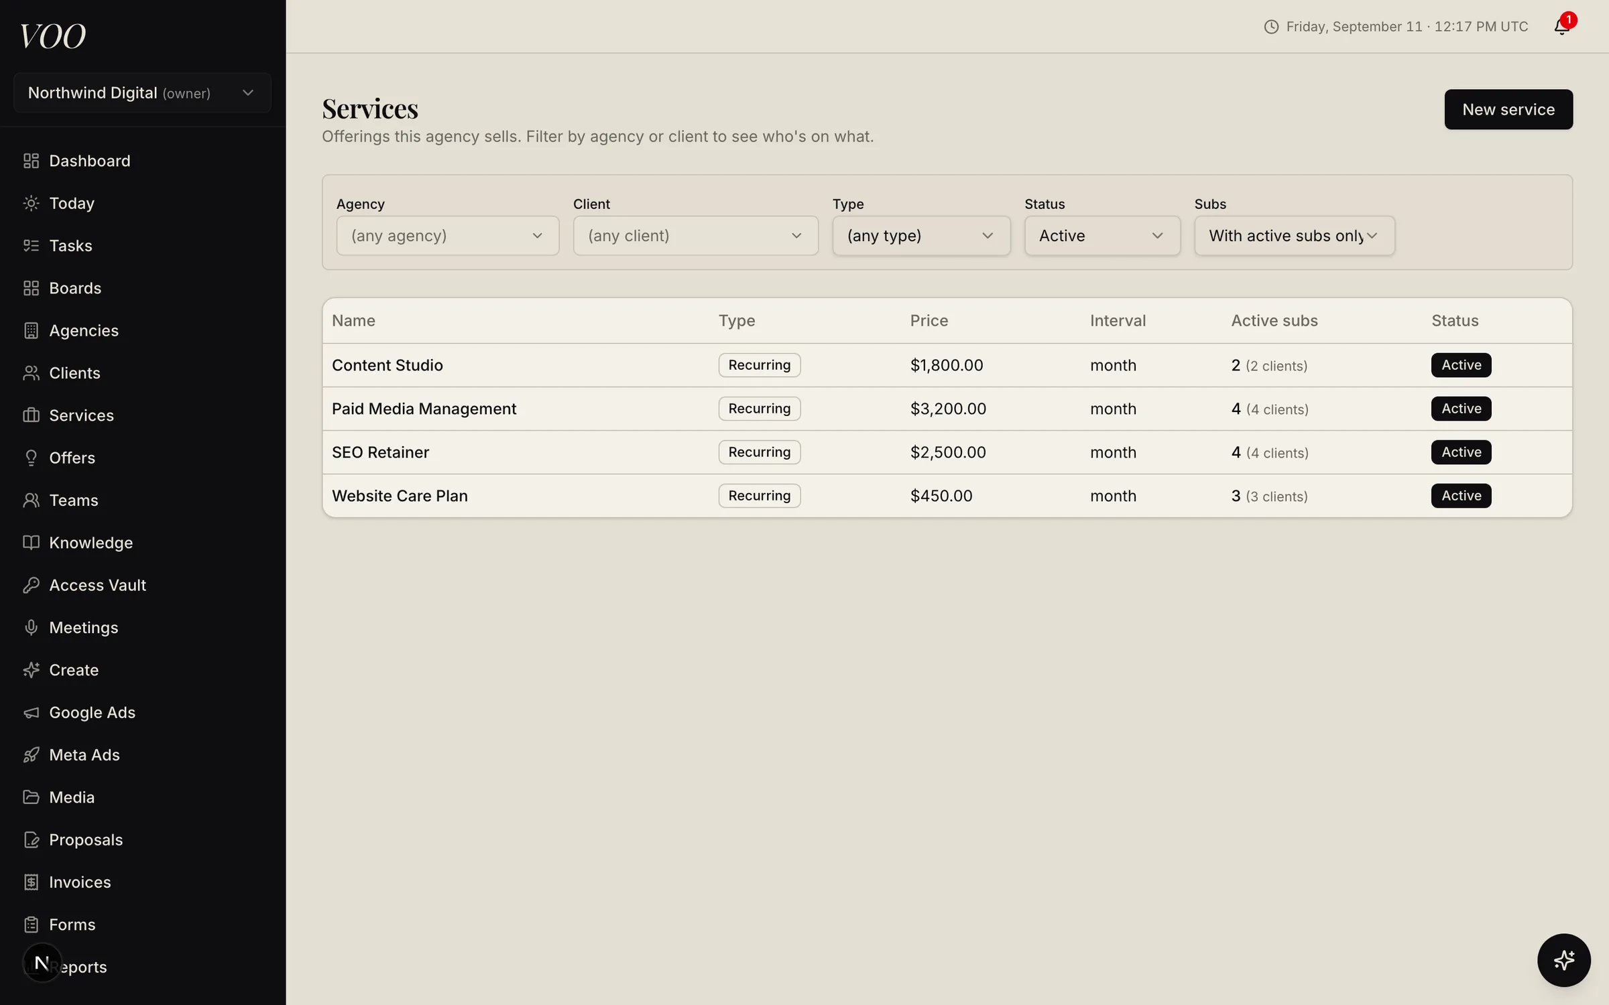The height and width of the screenshot is (1005, 1609).
Task: Click the Website Care Plan name
Action: click(400, 496)
